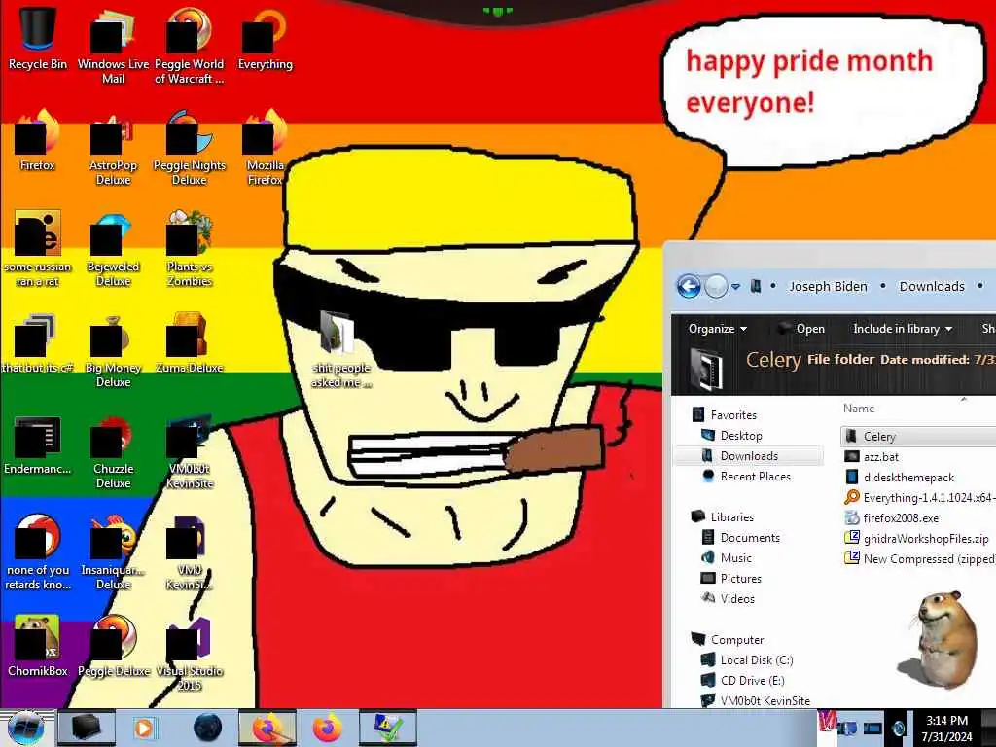Click the system tray clock showing 3:14 PM
The width and height of the screenshot is (996, 747).
click(x=946, y=729)
